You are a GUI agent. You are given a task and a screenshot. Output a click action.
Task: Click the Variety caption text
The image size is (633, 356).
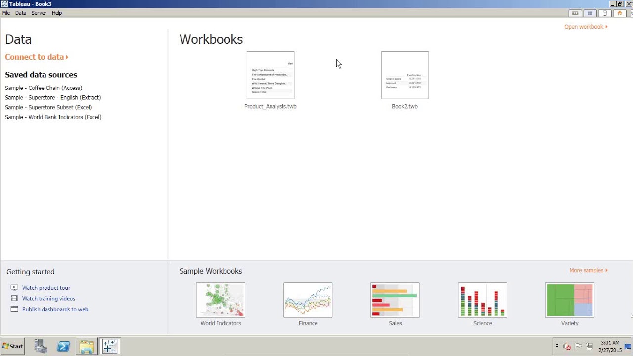[x=570, y=323]
